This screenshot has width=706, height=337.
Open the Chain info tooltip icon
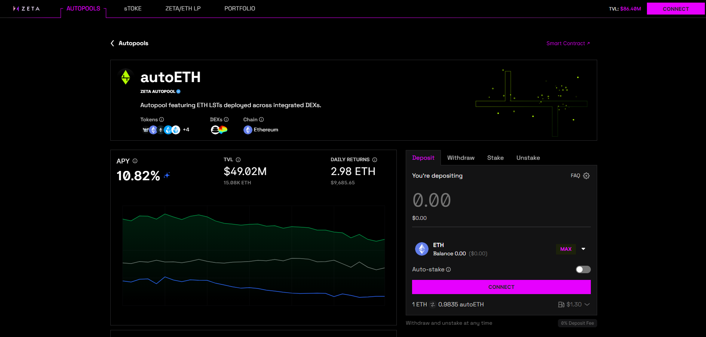click(x=261, y=119)
